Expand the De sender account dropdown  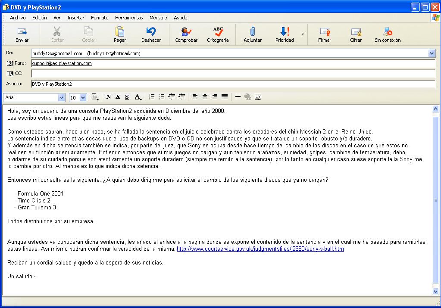(432, 53)
